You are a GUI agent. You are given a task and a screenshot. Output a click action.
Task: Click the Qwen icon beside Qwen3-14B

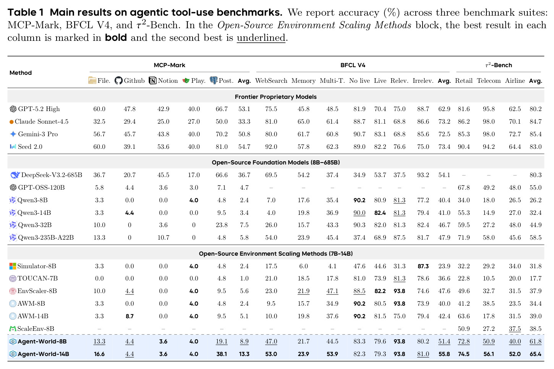click(x=13, y=213)
